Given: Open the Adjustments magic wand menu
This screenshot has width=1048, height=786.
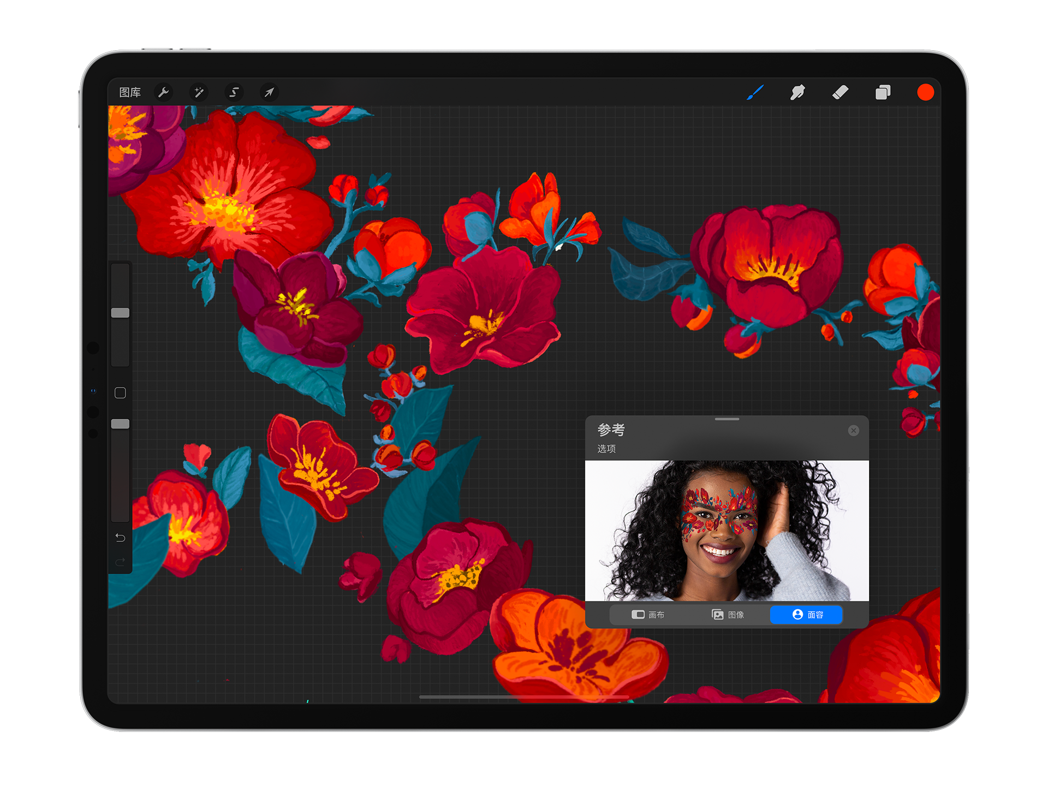Looking at the screenshot, I should [x=199, y=92].
